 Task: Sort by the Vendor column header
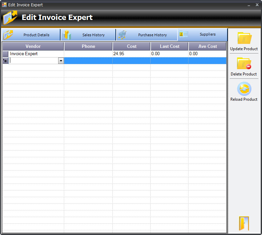click(33, 46)
